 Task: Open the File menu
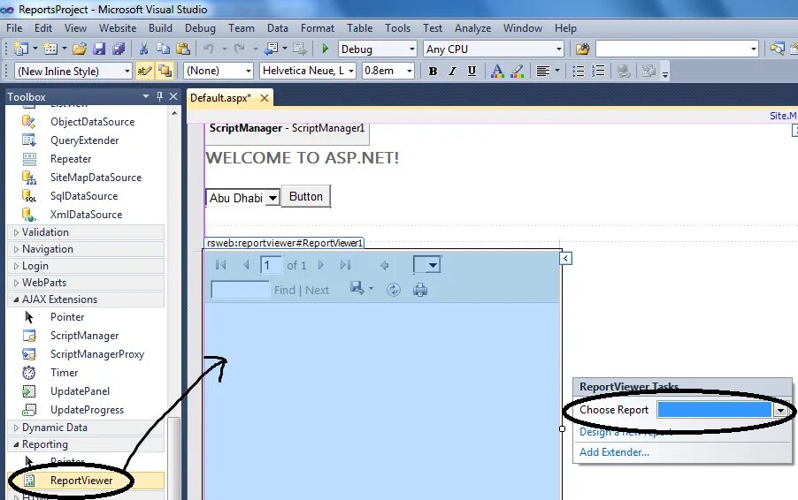pos(14,28)
